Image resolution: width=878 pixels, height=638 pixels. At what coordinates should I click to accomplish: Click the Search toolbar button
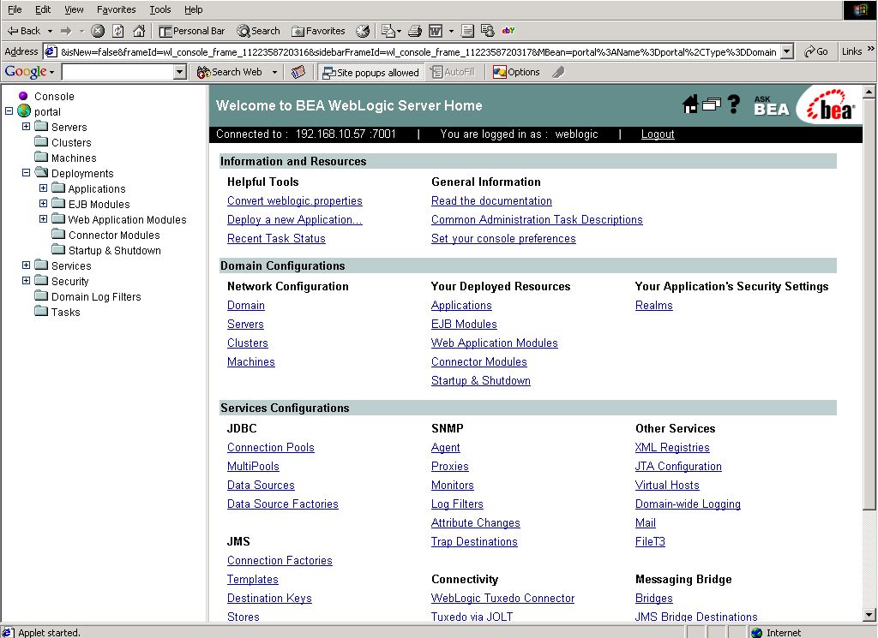tap(258, 31)
